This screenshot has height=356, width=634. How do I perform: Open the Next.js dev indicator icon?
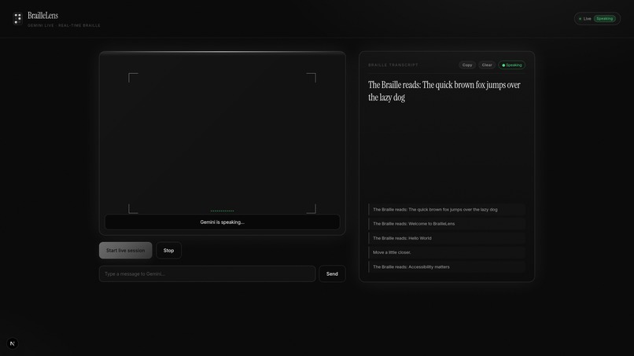click(x=13, y=343)
